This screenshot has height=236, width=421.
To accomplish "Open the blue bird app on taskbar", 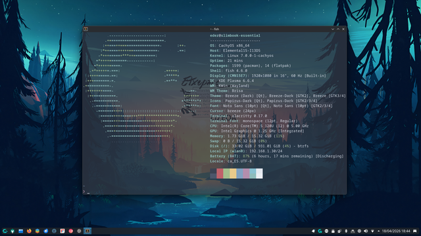I will click(x=45, y=231).
